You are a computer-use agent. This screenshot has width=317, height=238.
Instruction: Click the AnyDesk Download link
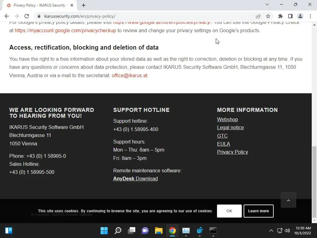pyautogui.click(x=136, y=179)
